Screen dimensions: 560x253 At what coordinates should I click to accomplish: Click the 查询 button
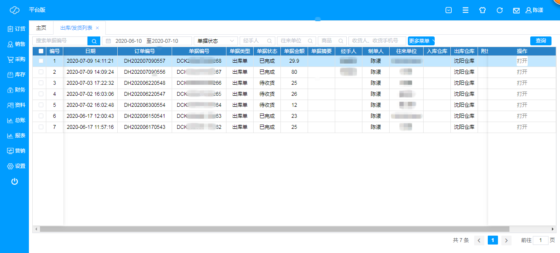(541, 41)
